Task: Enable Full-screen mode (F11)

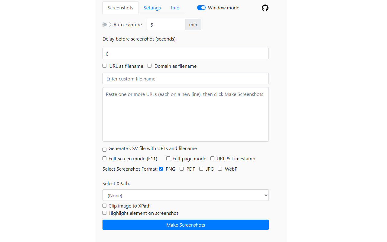Action: (104, 158)
